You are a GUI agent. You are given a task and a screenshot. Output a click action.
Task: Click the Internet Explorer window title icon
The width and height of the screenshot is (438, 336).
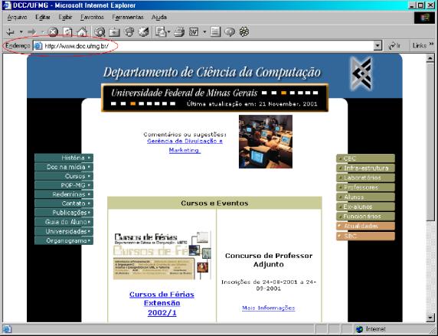point(6,5)
